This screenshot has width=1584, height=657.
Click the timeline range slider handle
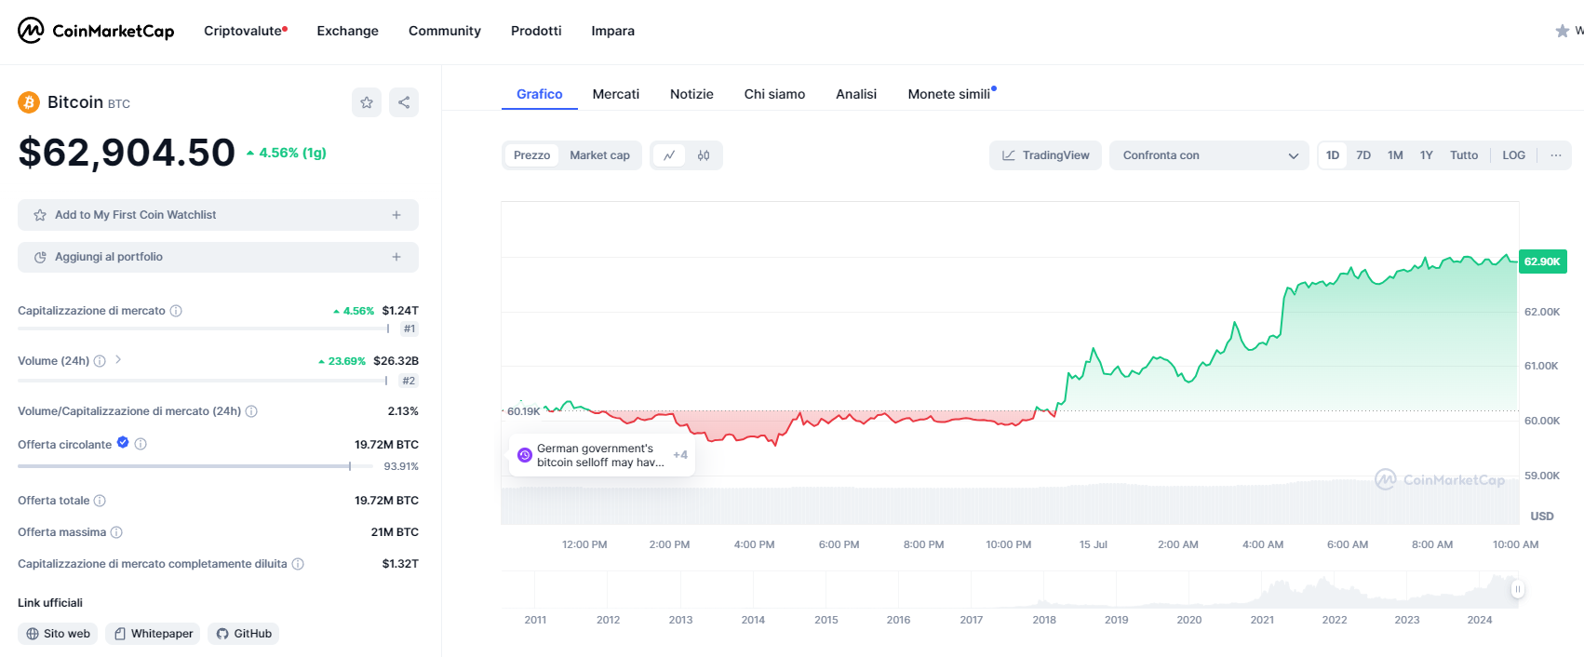1517,589
